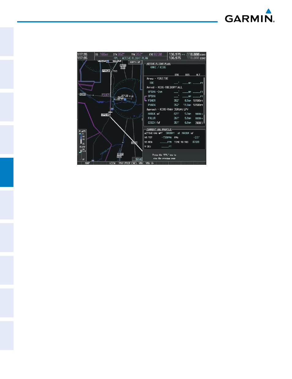The image size is (292, 379).
Task: Click the TRK 352° field in the top bar
Action: click(x=137, y=54)
